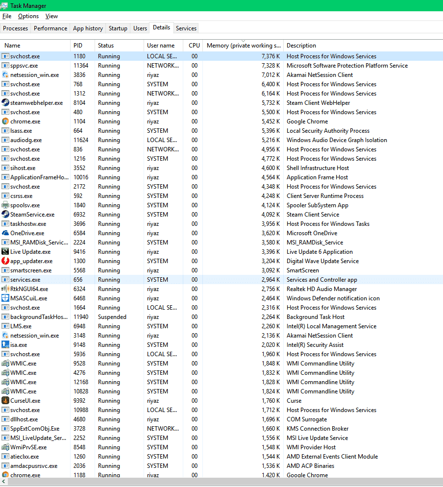The image size is (443, 487).
Task: Click the 7,376 K memory value
Action: (x=271, y=56)
